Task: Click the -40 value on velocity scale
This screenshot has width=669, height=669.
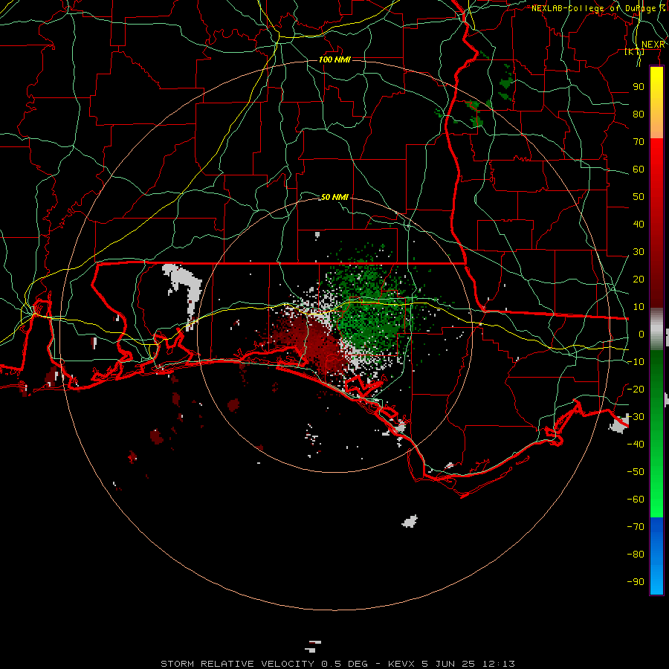Action: pyautogui.click(x=636, y=445)
